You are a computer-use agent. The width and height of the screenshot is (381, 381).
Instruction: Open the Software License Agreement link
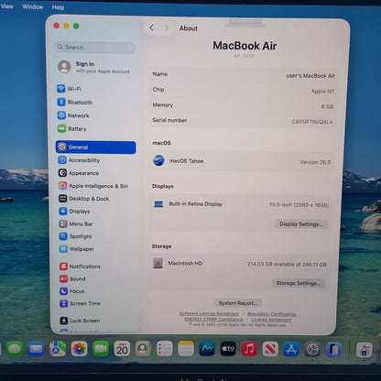[209, 313]
